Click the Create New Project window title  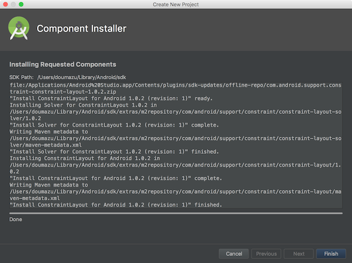tap(176, 5)
